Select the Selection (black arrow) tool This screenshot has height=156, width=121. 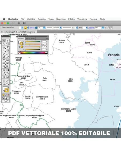click(4, 41)
